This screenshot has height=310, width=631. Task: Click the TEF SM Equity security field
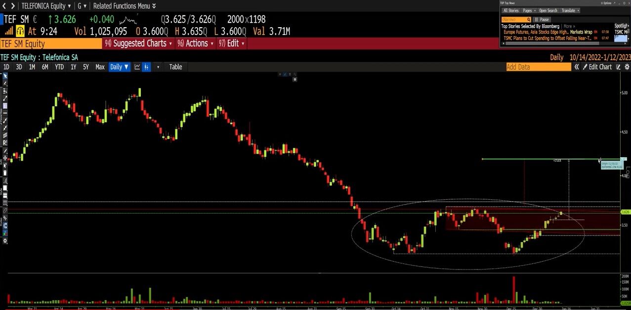(51, 44)
